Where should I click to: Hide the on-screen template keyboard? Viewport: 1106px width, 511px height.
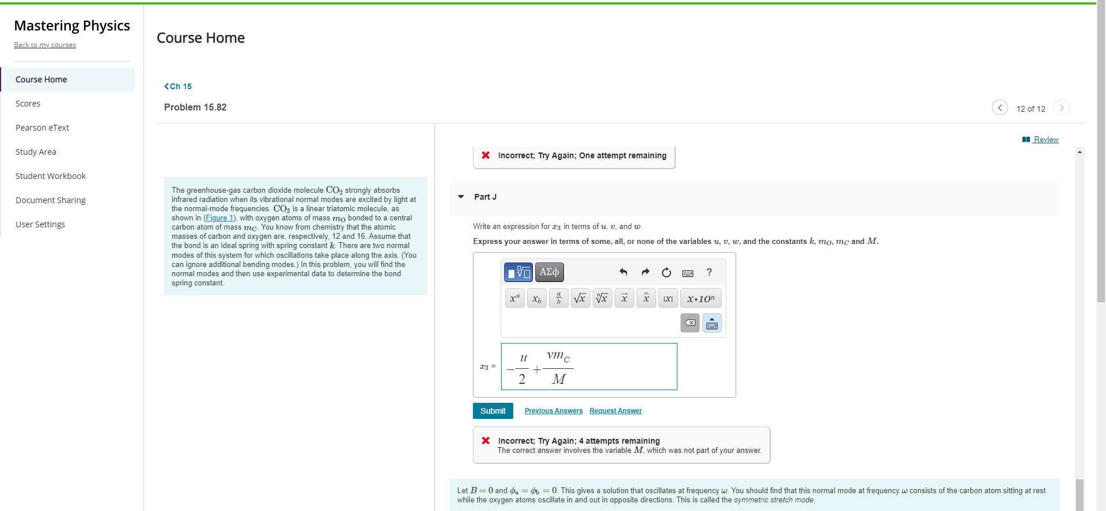pos(712,323)
